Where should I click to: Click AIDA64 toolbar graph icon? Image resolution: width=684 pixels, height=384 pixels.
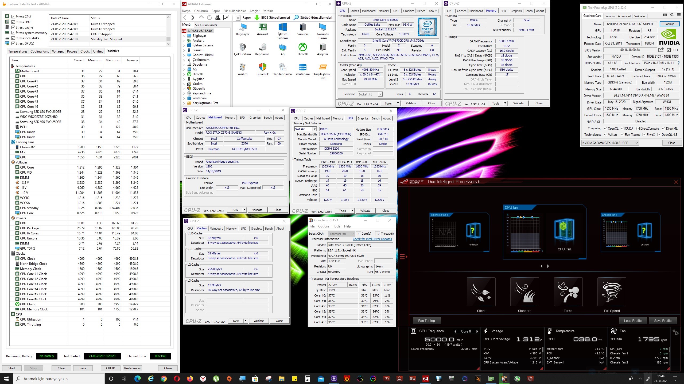point(226,18)
